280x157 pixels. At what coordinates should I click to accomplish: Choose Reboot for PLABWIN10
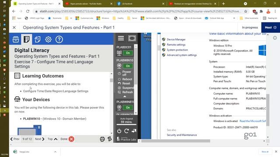[x=125, y=79]
